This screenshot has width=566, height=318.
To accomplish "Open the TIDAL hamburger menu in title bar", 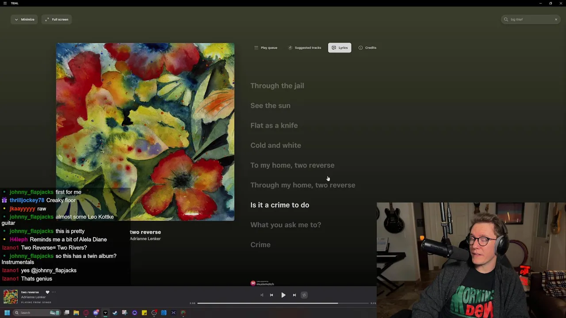I will tap(5, 3).
